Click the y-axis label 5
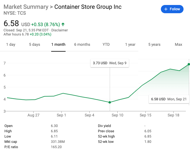 tap(5, 87)
